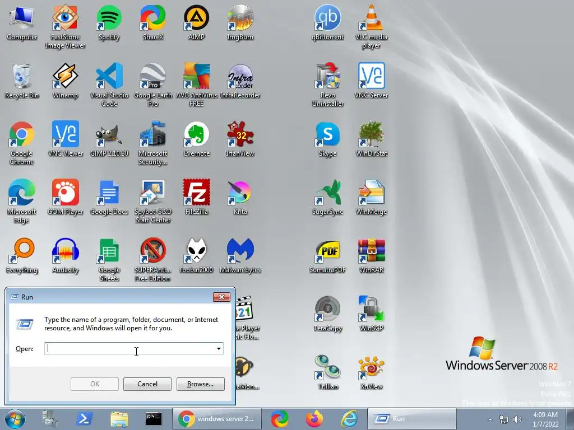
Task: Launch Firefox from the taskbar
Action: pyautogui.click(x=314, y=419)
